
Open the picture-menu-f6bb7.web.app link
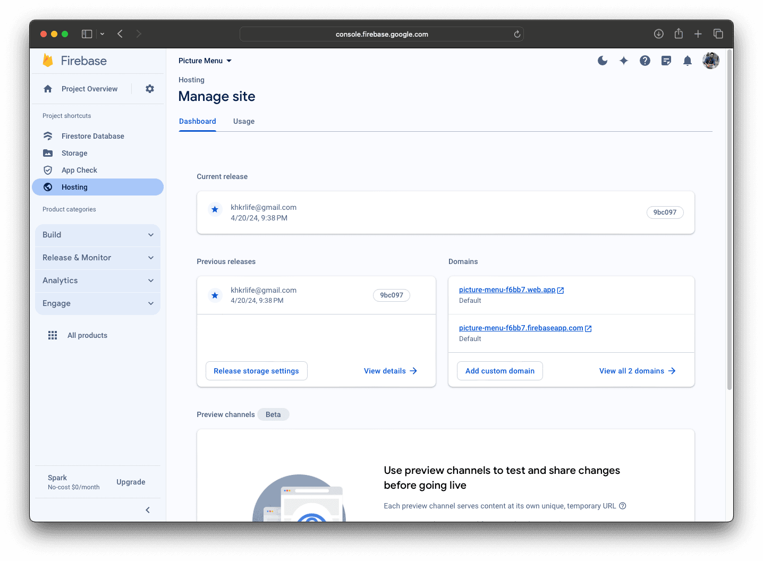[x=507, y=290]
